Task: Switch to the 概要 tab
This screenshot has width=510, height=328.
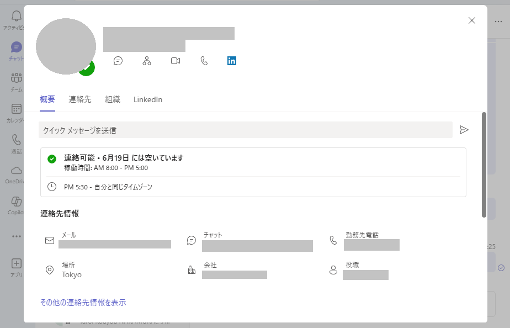Action: click(47, 99)
